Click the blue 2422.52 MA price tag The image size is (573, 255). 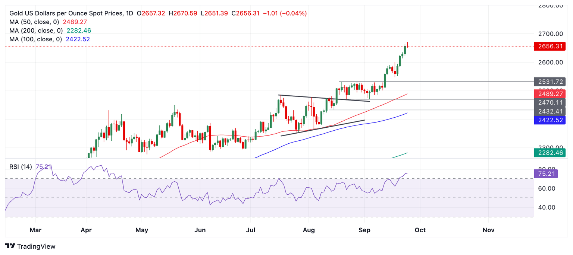[549, 120]
